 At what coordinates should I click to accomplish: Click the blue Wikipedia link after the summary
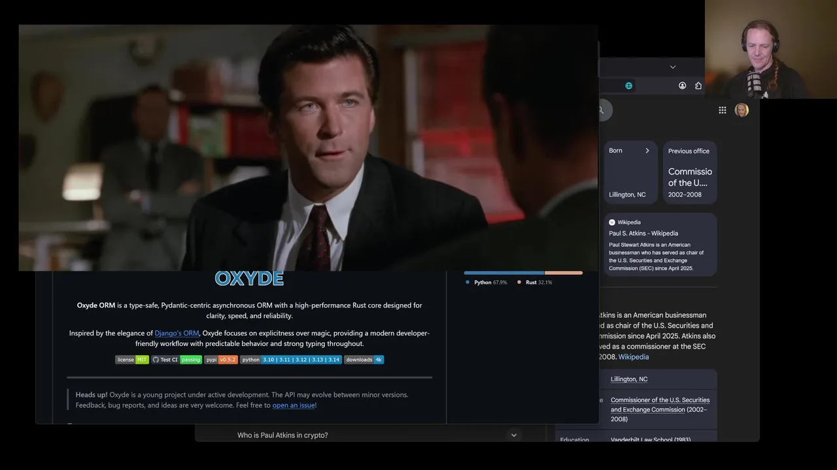634,357
